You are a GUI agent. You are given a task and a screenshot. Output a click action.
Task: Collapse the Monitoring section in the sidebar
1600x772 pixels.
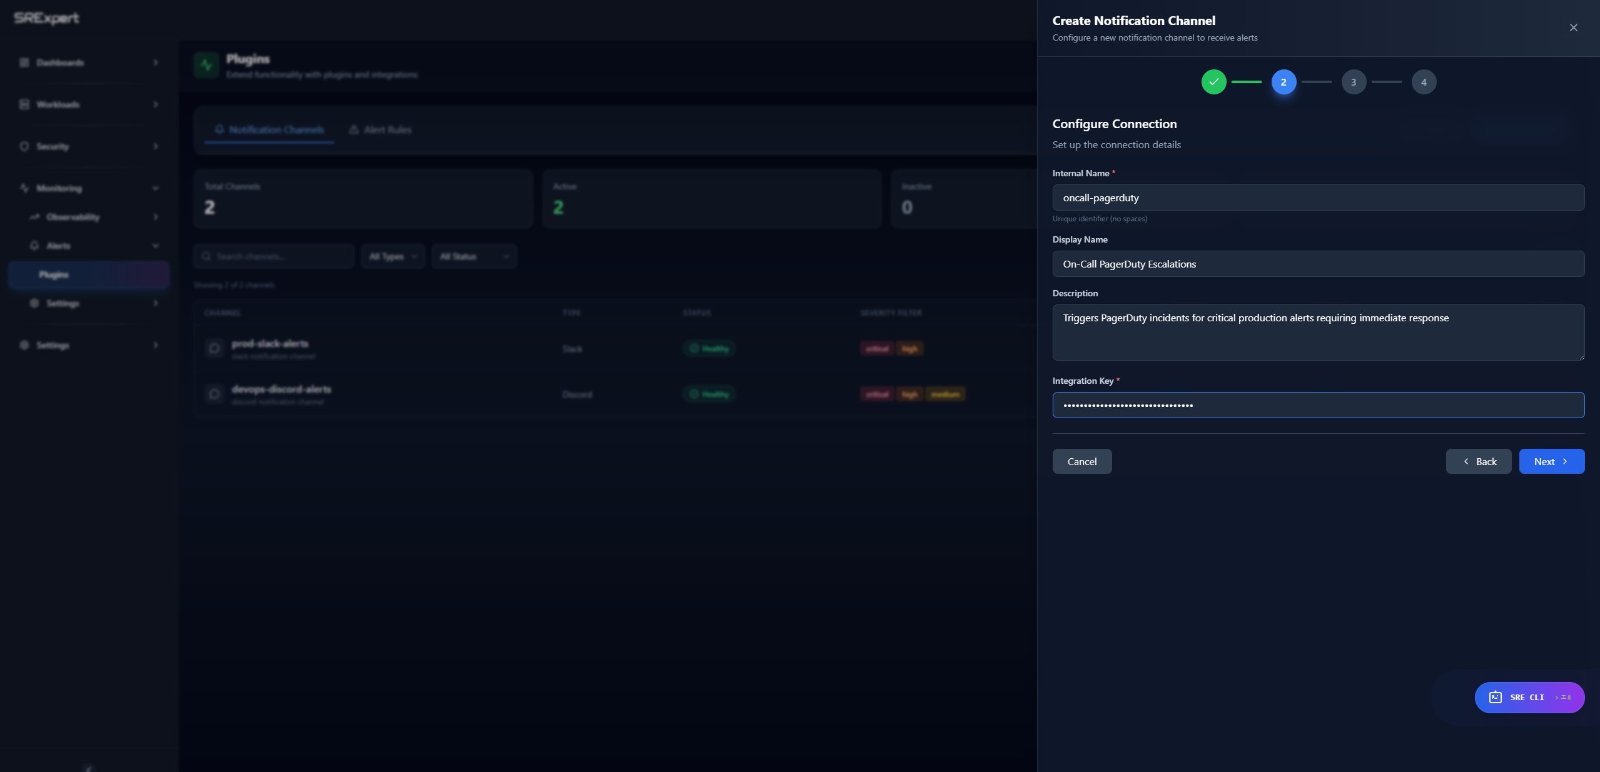coord(156,188)
